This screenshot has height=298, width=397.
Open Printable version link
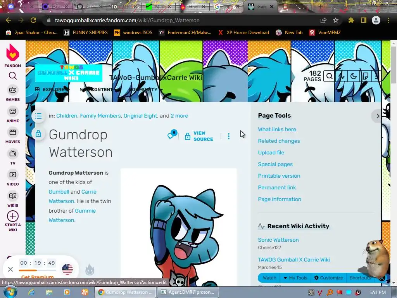(279, 176)
